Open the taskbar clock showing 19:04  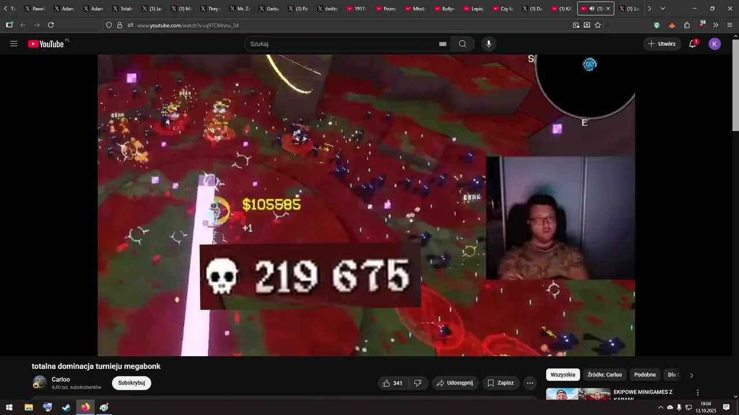[706, 408]
